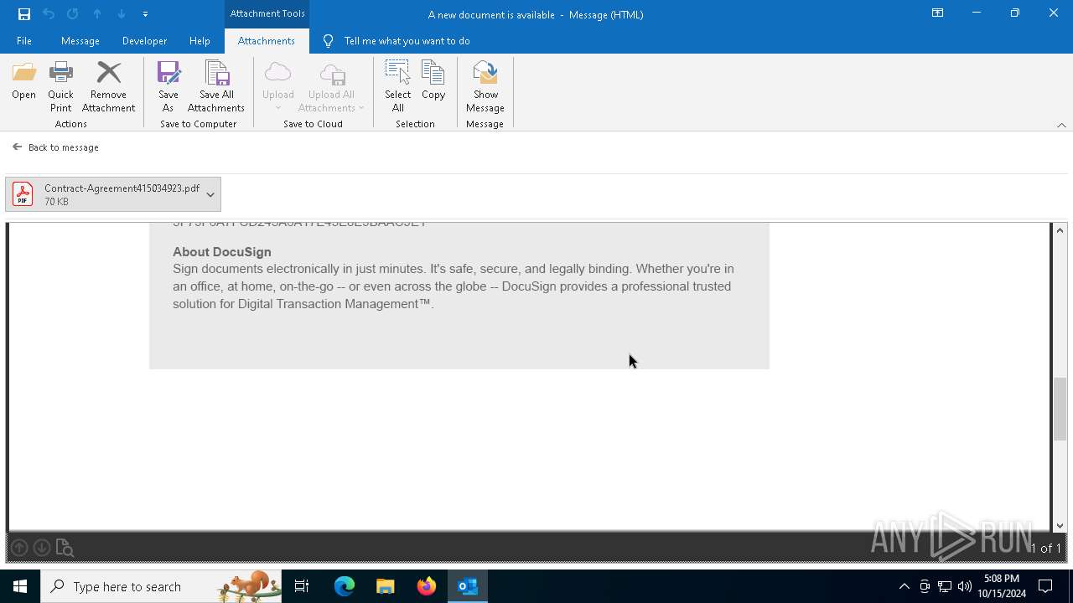Collapse the ribbon chevron
This screenshot has height=603, width=1073.
[x=1061, y=125]
